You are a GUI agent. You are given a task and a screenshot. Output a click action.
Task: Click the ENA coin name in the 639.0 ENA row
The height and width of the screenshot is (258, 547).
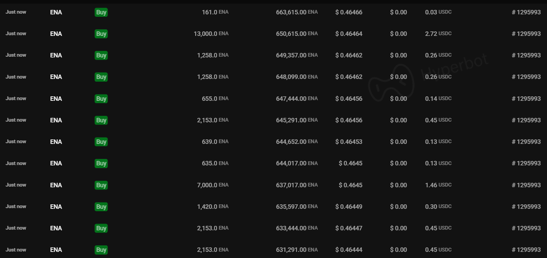[56, 142]
